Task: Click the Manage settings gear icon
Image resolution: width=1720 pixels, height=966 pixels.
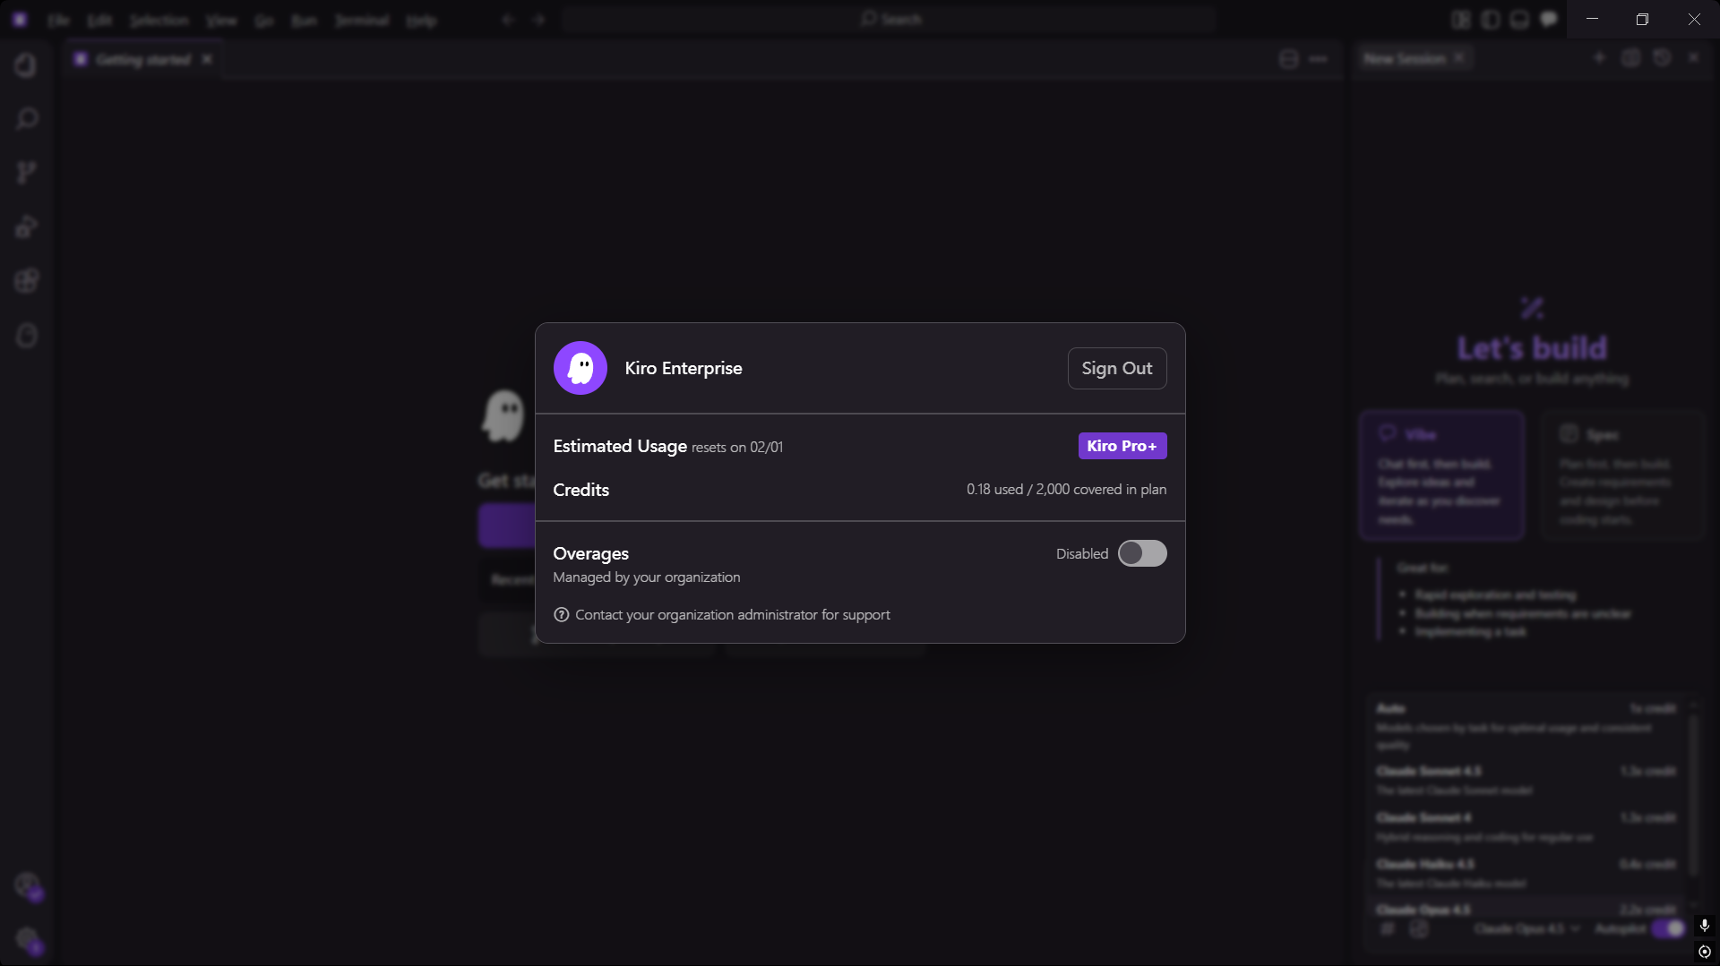Action: [27, 939]
